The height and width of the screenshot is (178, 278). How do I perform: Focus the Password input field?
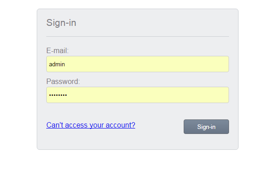[137, 95]
